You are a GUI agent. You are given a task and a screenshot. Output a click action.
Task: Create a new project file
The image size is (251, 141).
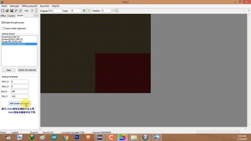pos(3,11)
